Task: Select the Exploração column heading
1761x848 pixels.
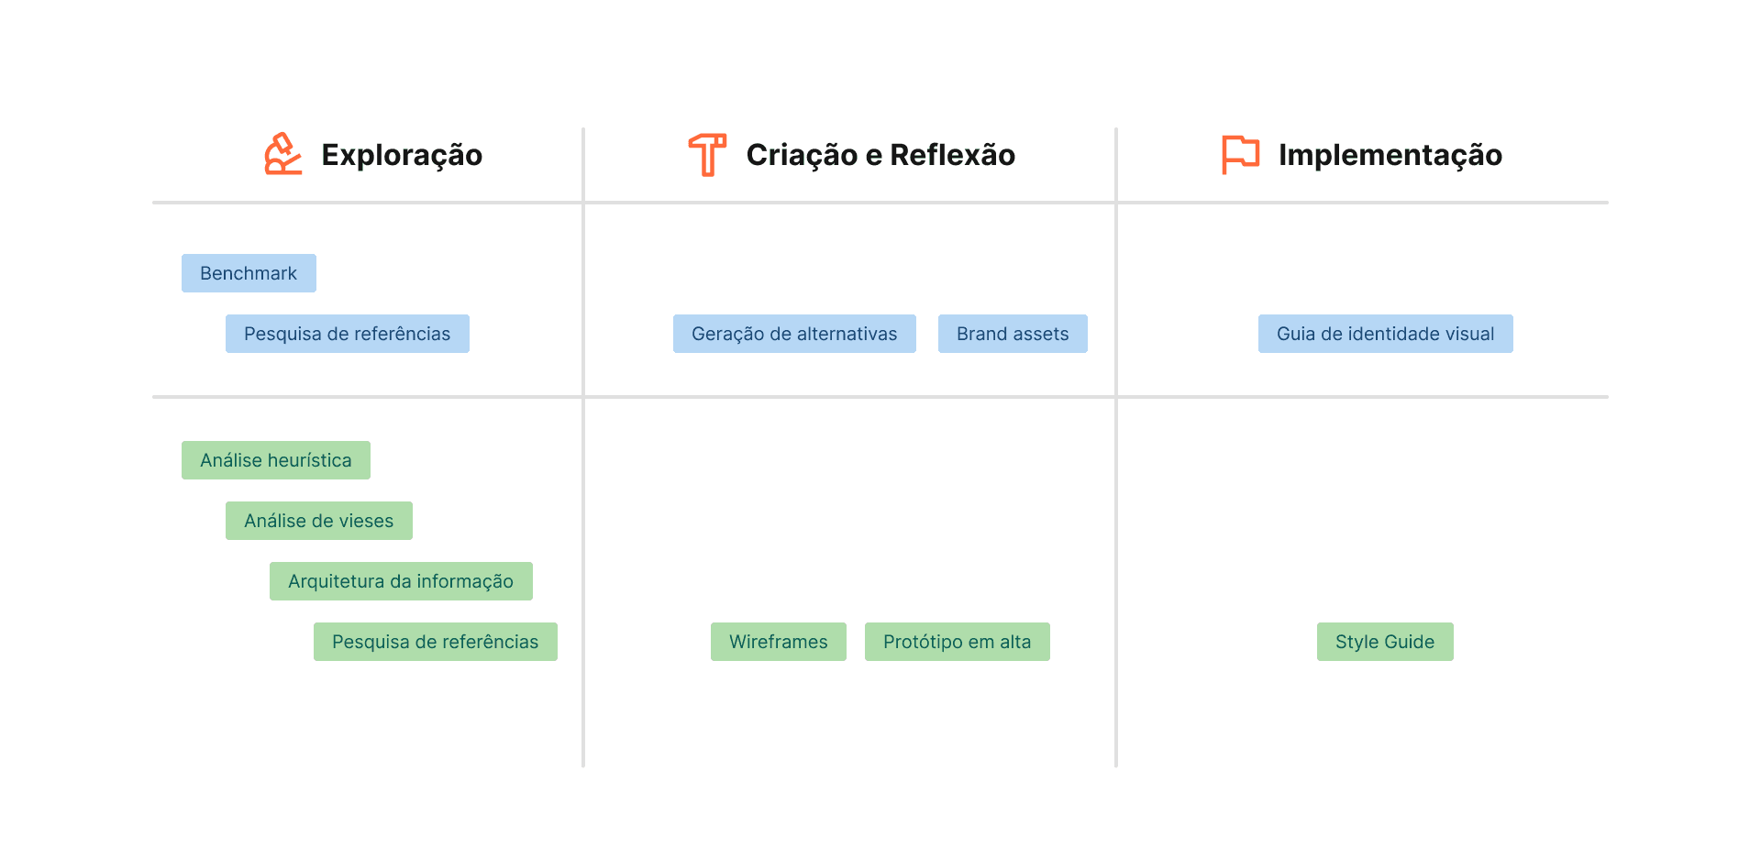Action: [402, 155]
